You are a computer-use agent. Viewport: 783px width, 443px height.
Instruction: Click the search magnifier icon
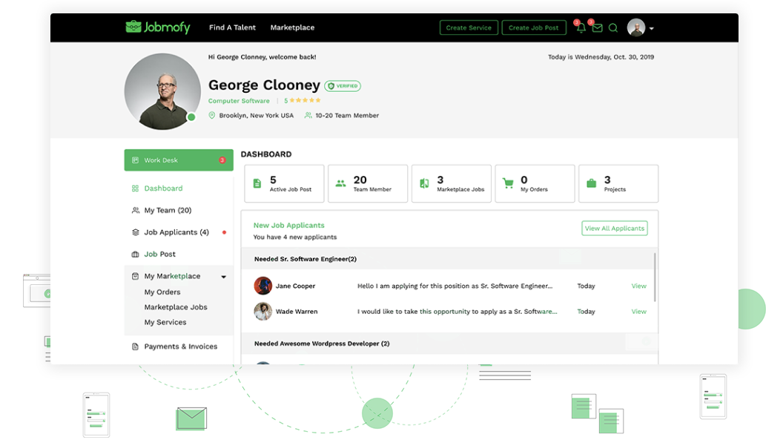[613, 28]
